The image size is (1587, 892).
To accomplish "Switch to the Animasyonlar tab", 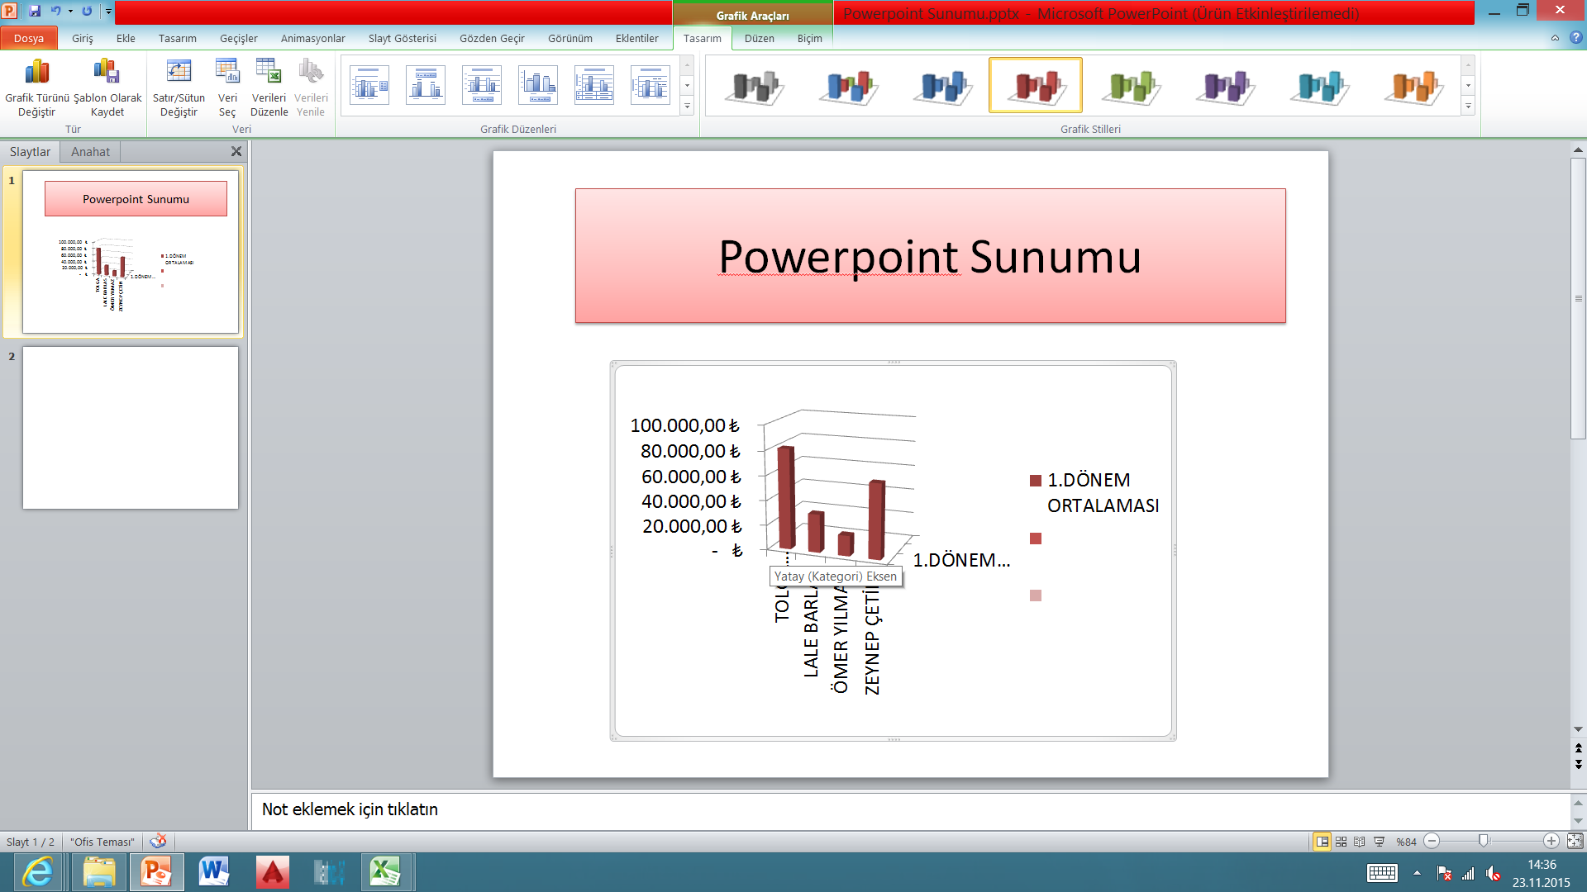I will coord(313,38).
